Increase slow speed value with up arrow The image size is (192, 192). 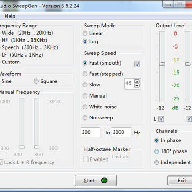click(x=137, y=82)
